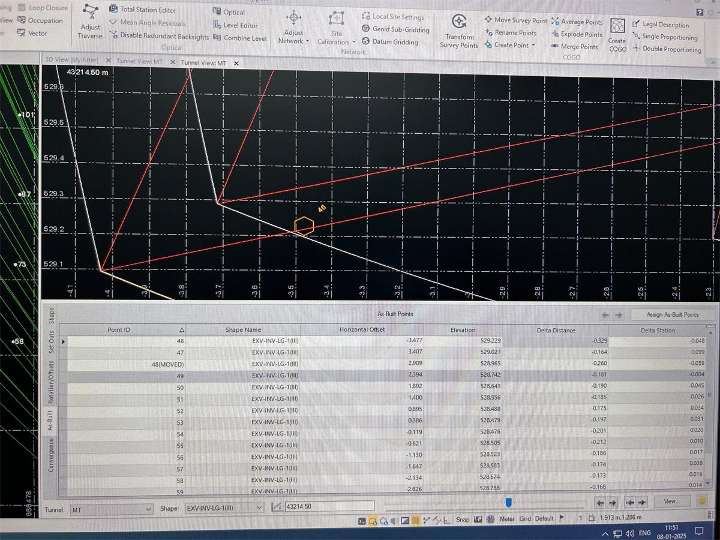
Task: Click Move Survey Point
Action: (x=515, y=20)
